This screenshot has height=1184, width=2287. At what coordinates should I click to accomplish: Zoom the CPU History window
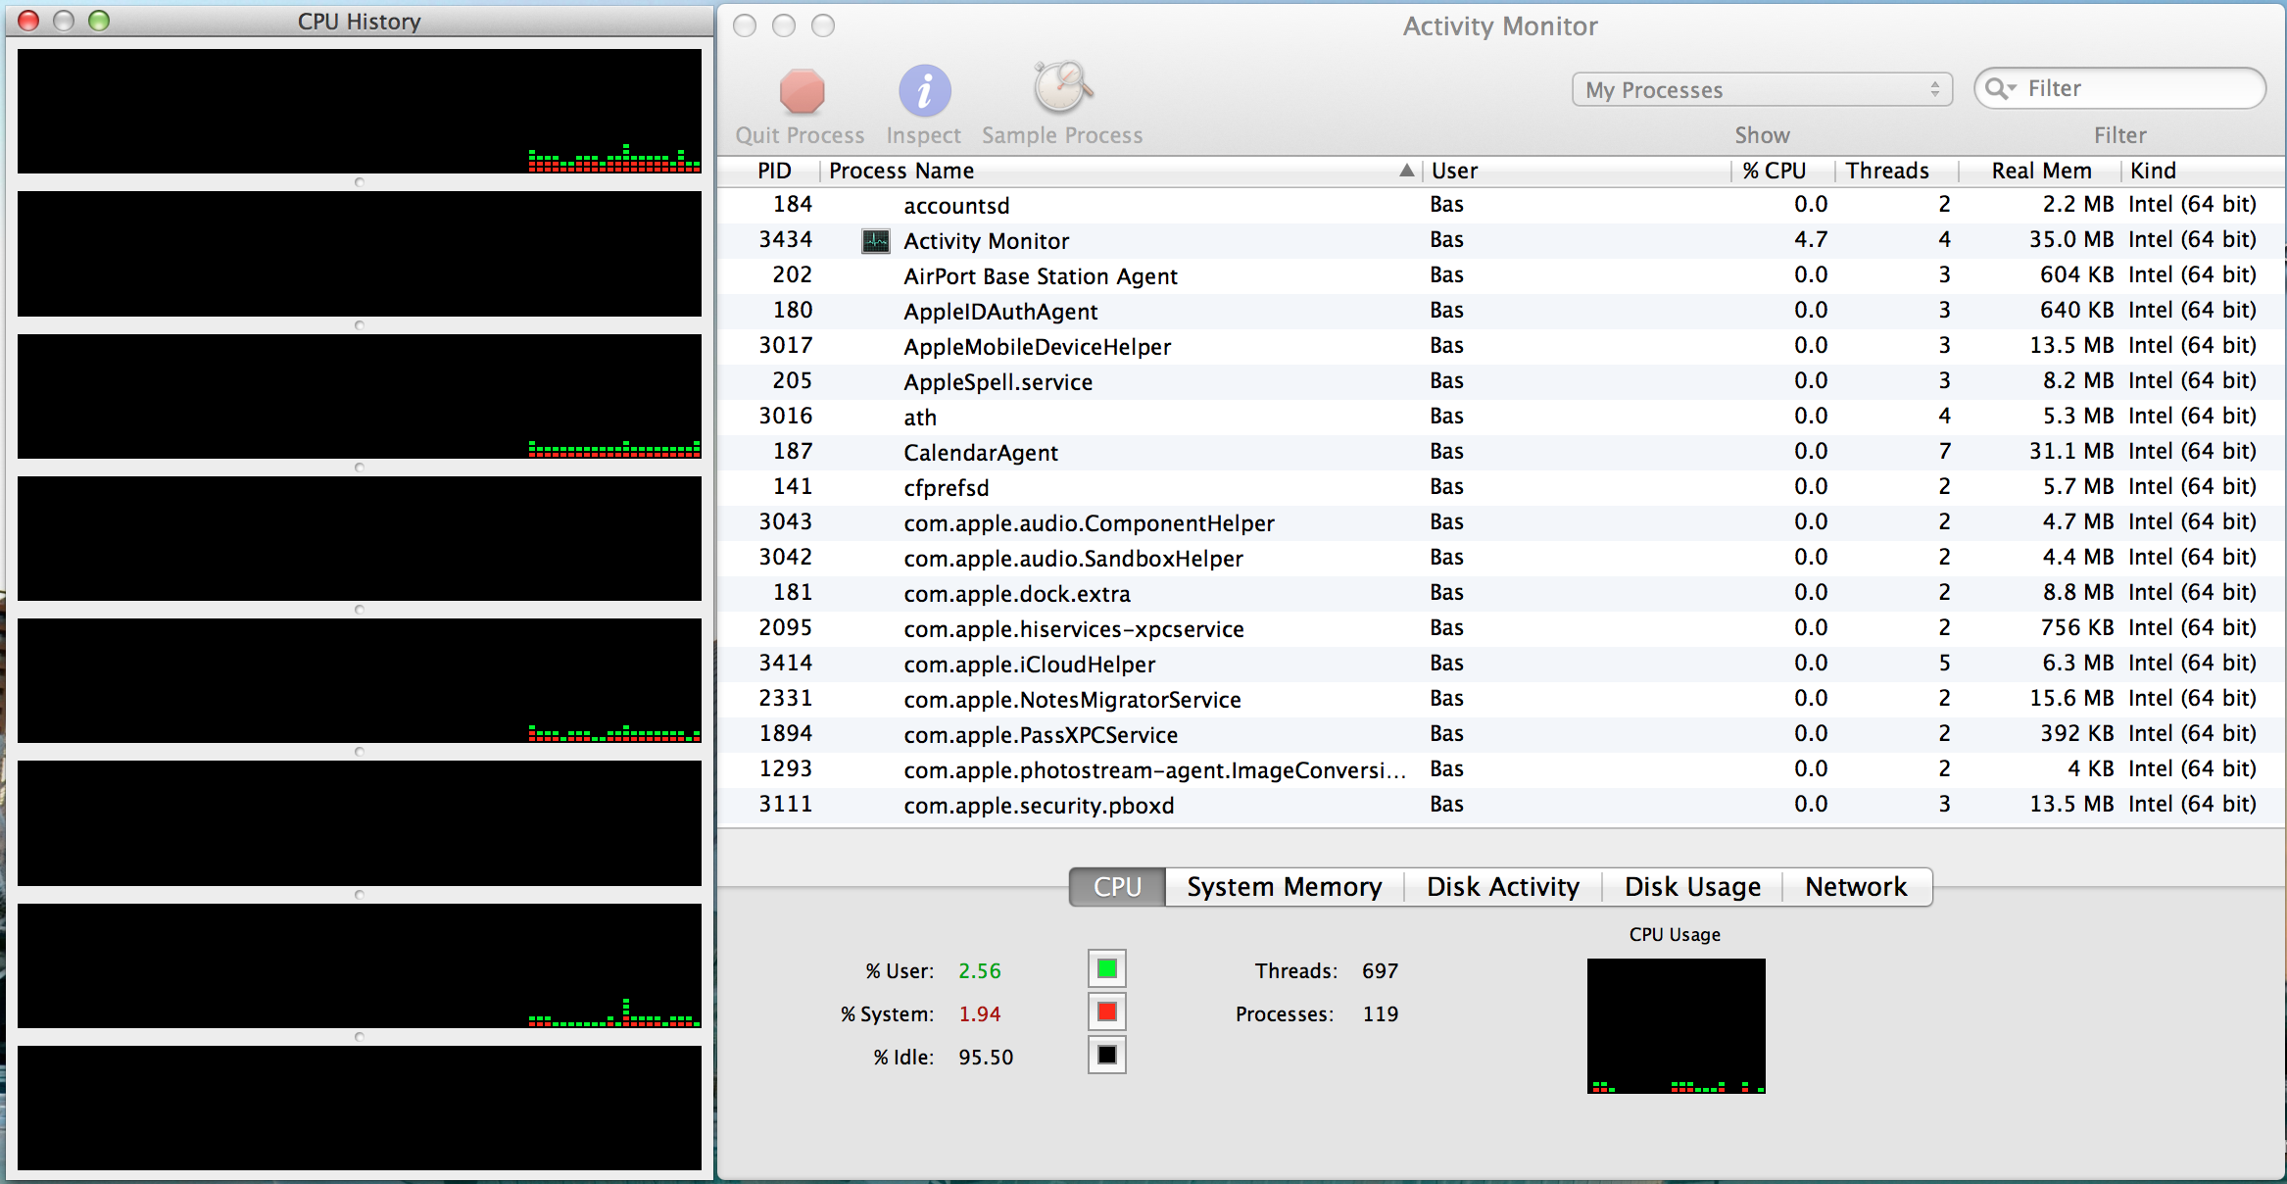point(99,21)
